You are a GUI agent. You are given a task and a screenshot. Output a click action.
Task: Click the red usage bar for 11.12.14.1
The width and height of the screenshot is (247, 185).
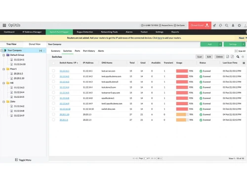(182, 71)
